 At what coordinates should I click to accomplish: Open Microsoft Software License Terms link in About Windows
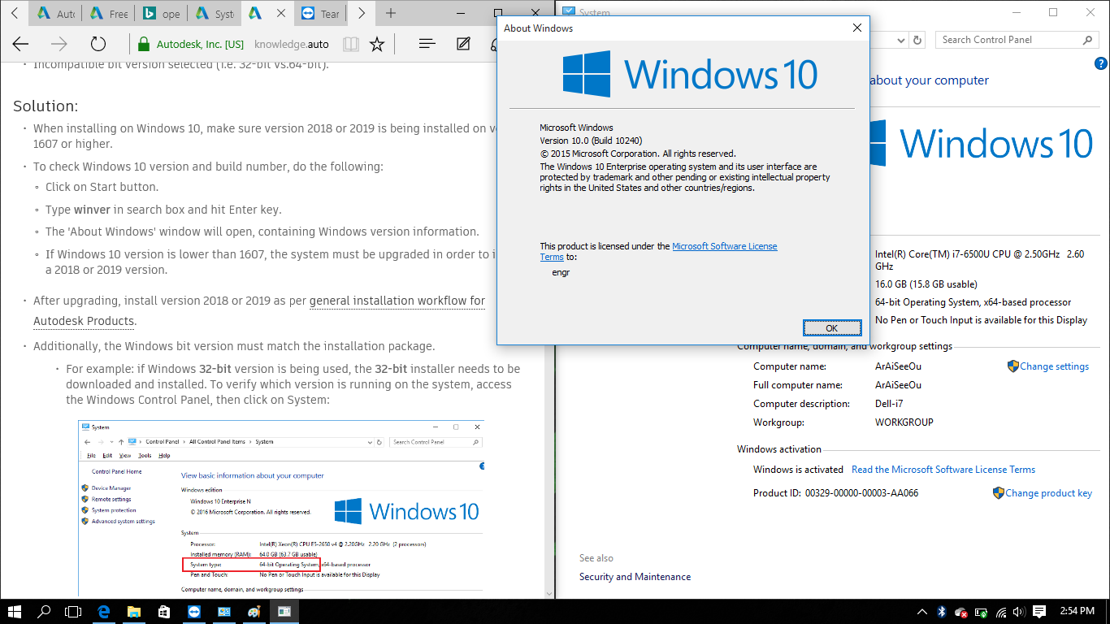[659, 251]
